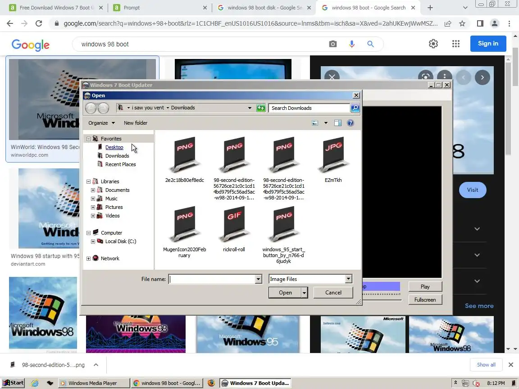Collapse the Favorites tree node
This screenshot has height=389, width=519.
[88, 139]
